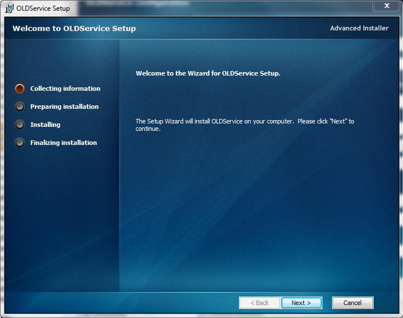Click 'Welcome to the Wizard for OLDService Setup' text
Viewport: 403px width, 318px height.
(x=208, y=73)
